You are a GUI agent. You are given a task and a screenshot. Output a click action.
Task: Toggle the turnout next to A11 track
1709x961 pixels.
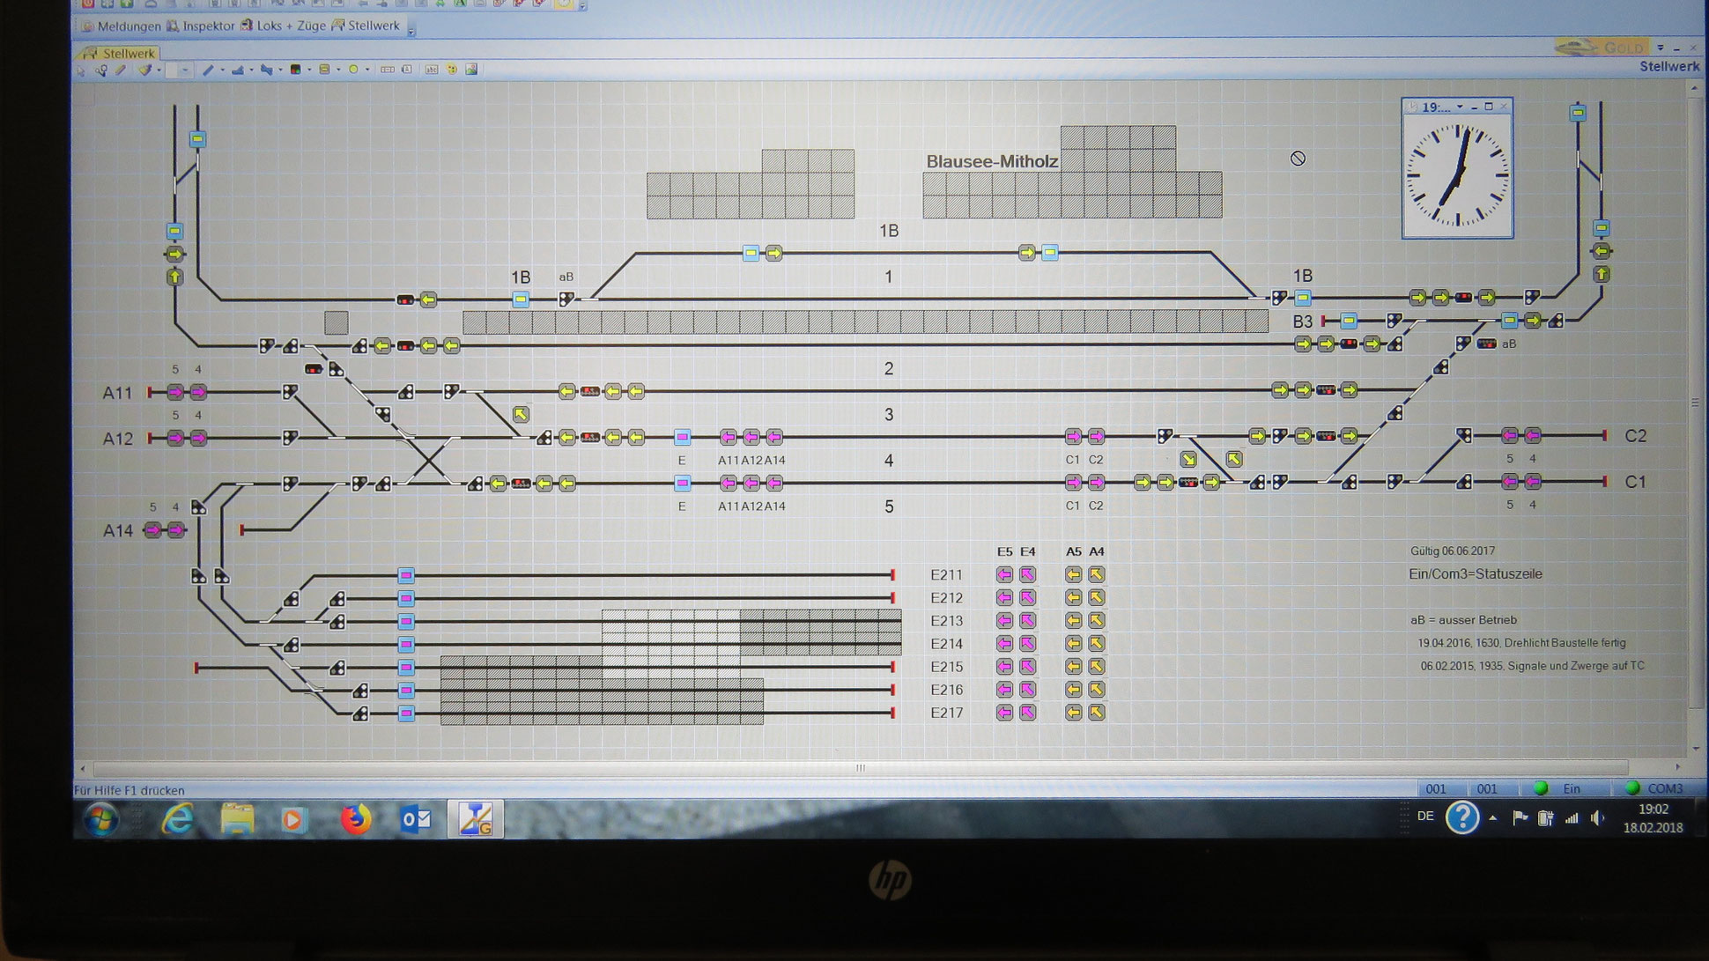pyautogui.click(x=290, y=391)
